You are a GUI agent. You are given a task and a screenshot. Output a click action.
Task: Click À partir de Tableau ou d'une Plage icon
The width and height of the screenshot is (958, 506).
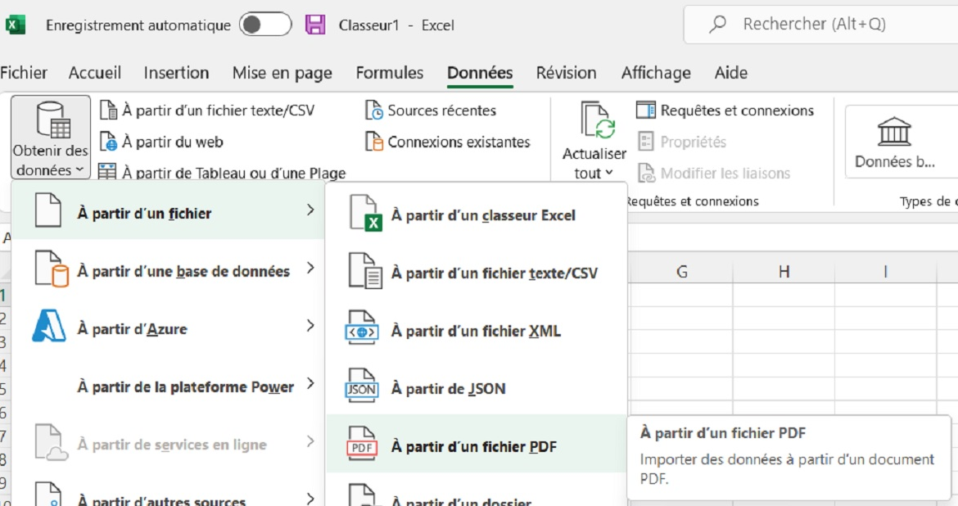click(107, 172)
